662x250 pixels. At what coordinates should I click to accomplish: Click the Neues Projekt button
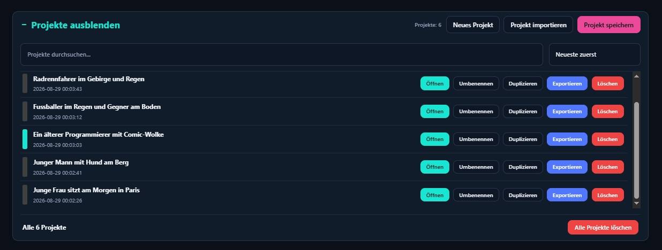(473, 25)
